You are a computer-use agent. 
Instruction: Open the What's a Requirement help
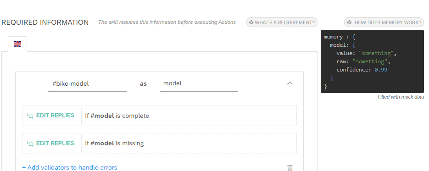(282, 22)
